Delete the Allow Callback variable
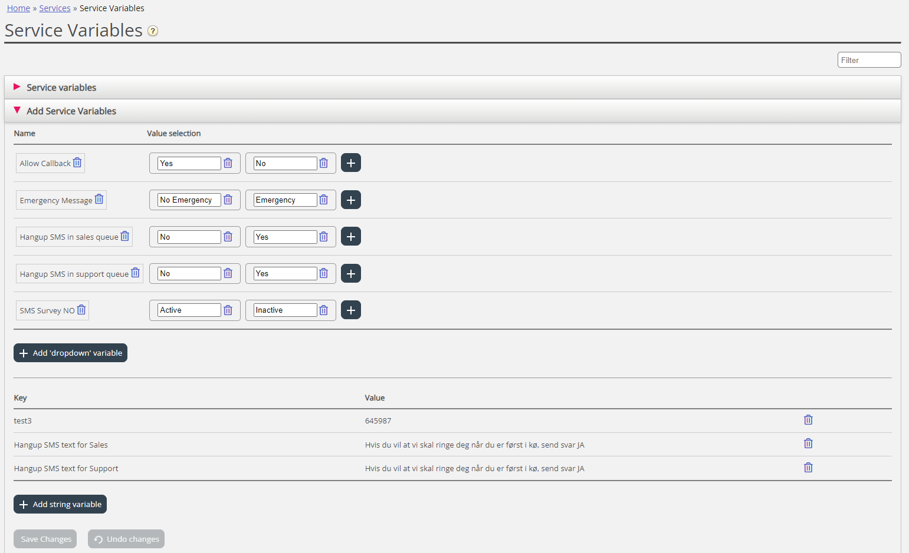This screenshot has height=553, width=909. (x=77, y=163)
